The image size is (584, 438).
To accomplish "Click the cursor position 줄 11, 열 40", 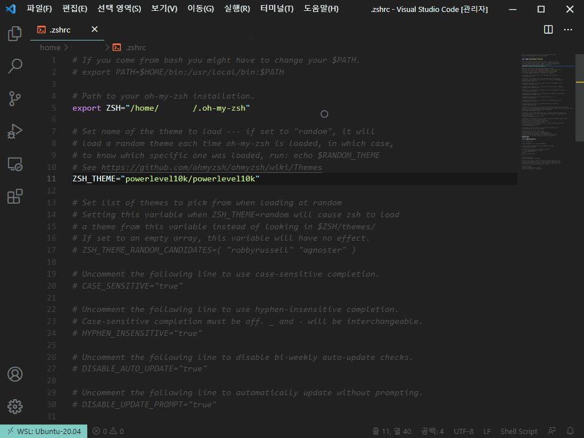I will pyautogui.click(x=391, y=431).
